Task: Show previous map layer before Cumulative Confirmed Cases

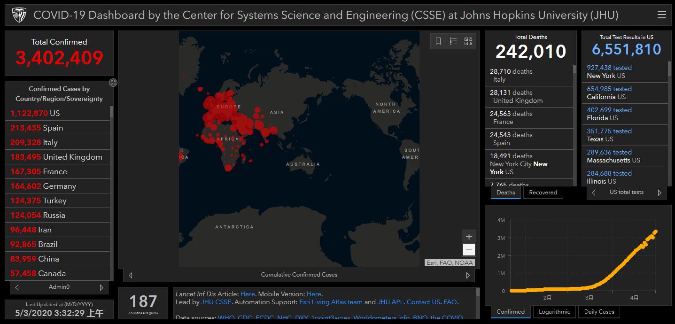Action: (x=131, y=275)
